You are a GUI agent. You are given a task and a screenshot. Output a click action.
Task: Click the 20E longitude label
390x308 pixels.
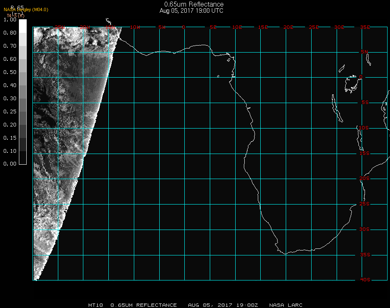288,28
